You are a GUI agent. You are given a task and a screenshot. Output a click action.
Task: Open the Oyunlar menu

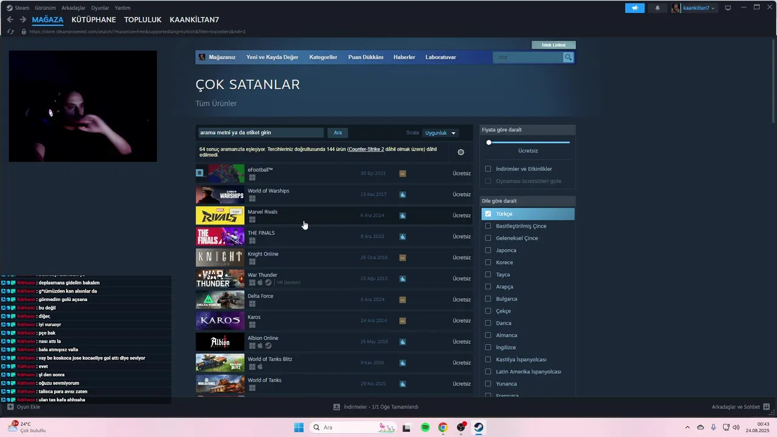(100, 8)
